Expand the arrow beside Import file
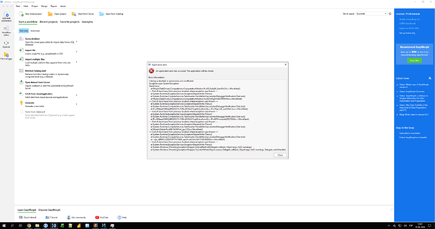Screen dimensions: 435x229 [x=76, y=52]
